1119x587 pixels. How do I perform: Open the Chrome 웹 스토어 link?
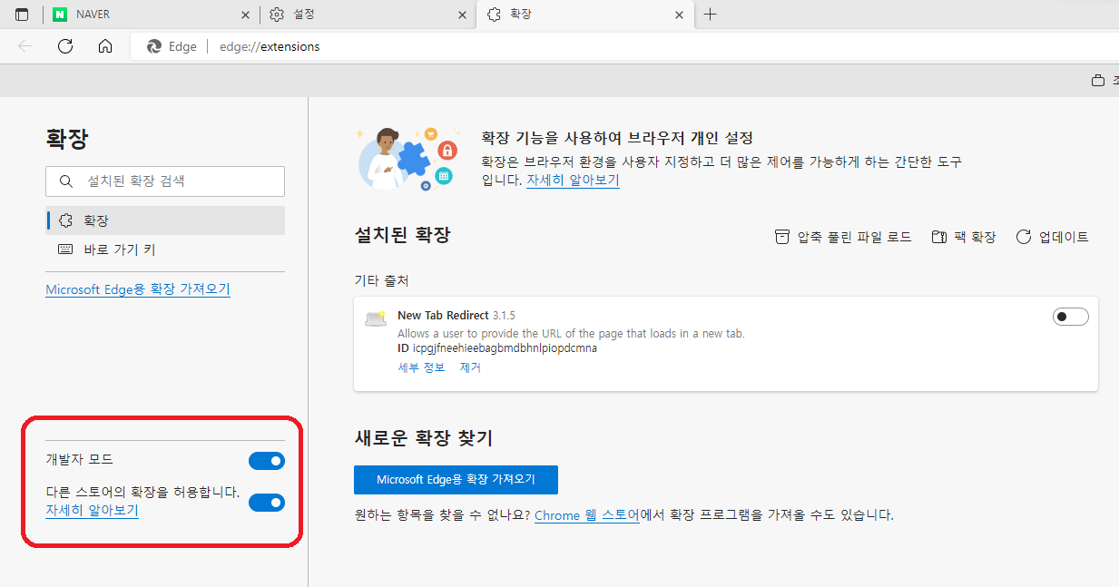587,515
